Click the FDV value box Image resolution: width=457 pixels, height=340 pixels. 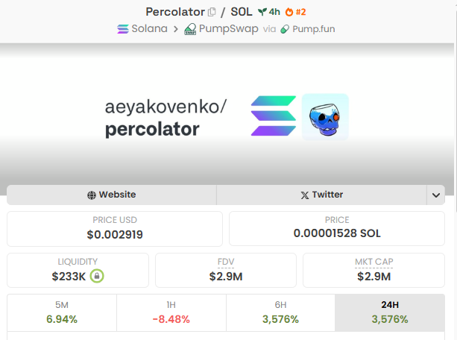(x=226, y=270)
